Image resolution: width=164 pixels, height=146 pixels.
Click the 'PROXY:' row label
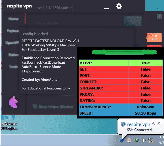pos(87,95)
